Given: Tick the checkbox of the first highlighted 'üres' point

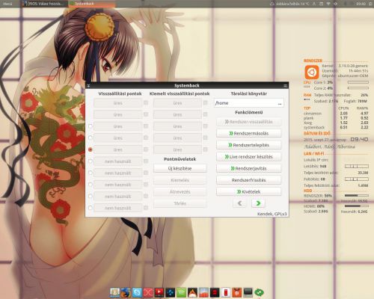Looking at the screenshot, I should tap(206, 102).
